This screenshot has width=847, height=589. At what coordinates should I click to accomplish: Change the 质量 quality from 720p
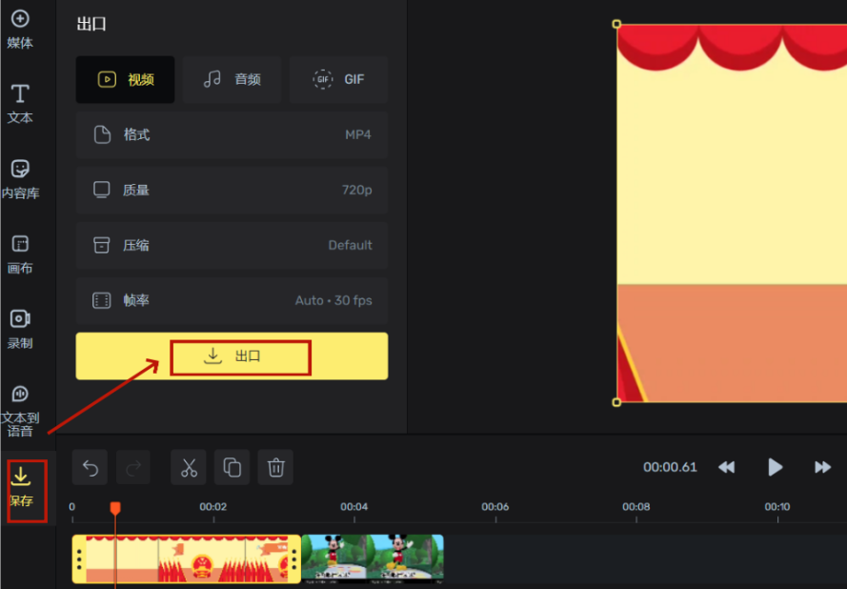[232, 190]
